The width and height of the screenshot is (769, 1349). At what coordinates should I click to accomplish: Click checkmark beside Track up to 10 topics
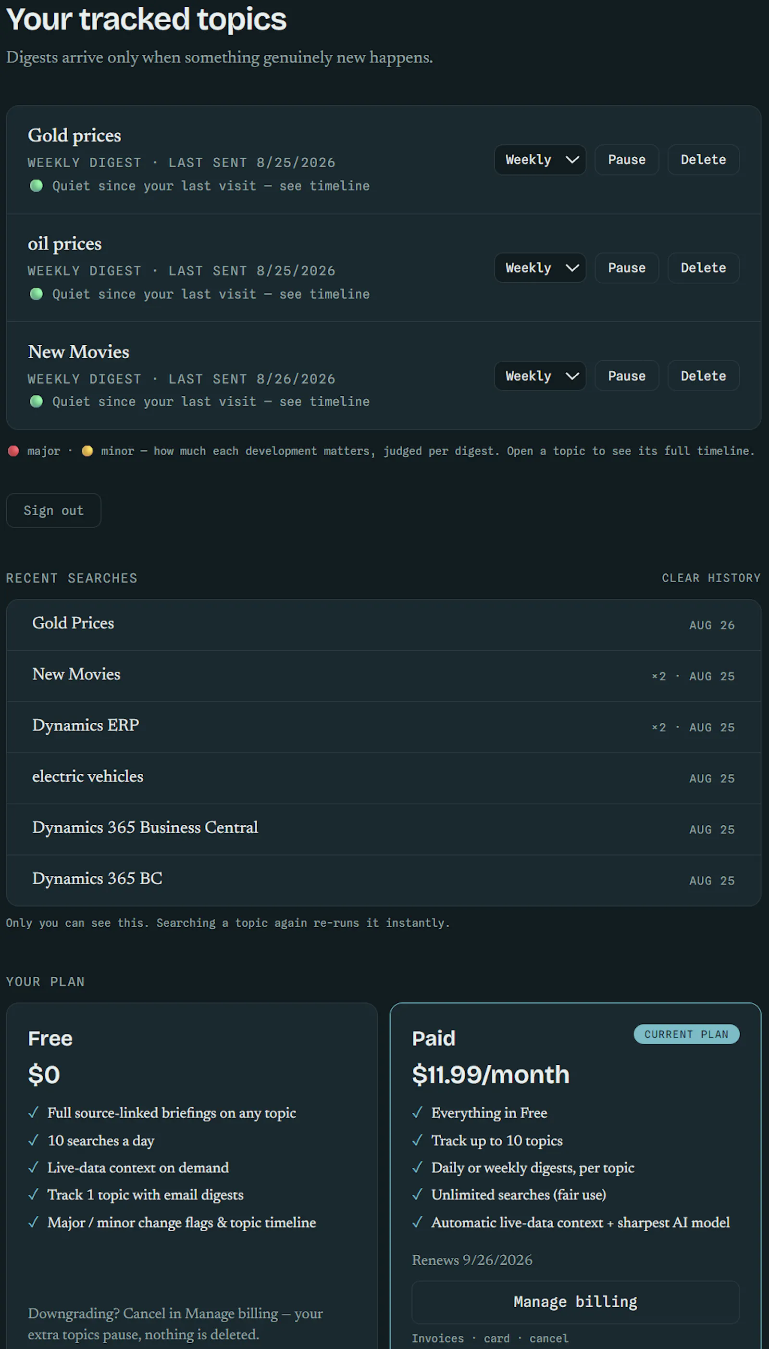[417, 1140]
